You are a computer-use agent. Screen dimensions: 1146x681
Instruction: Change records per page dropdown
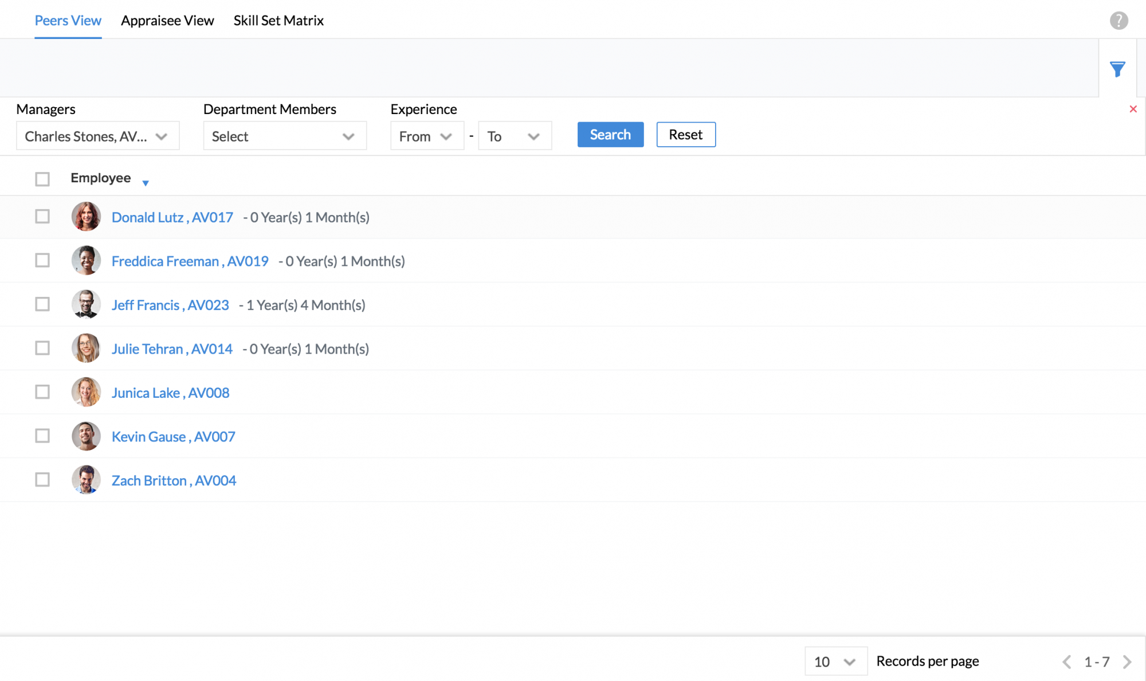(835, 662)
